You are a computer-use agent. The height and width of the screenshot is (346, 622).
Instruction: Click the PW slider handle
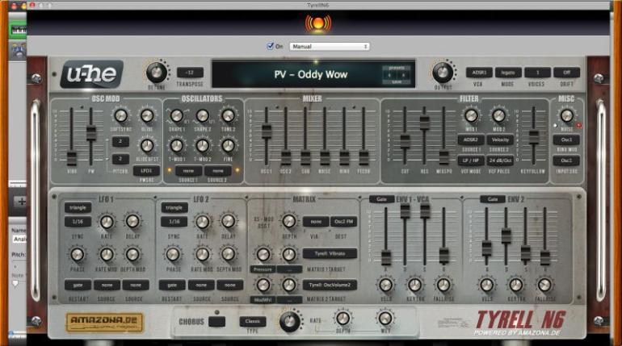click(x=91, y=133)
